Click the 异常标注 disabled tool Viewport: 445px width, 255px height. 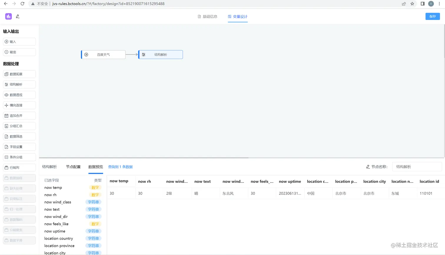click(x=19, y=199)
